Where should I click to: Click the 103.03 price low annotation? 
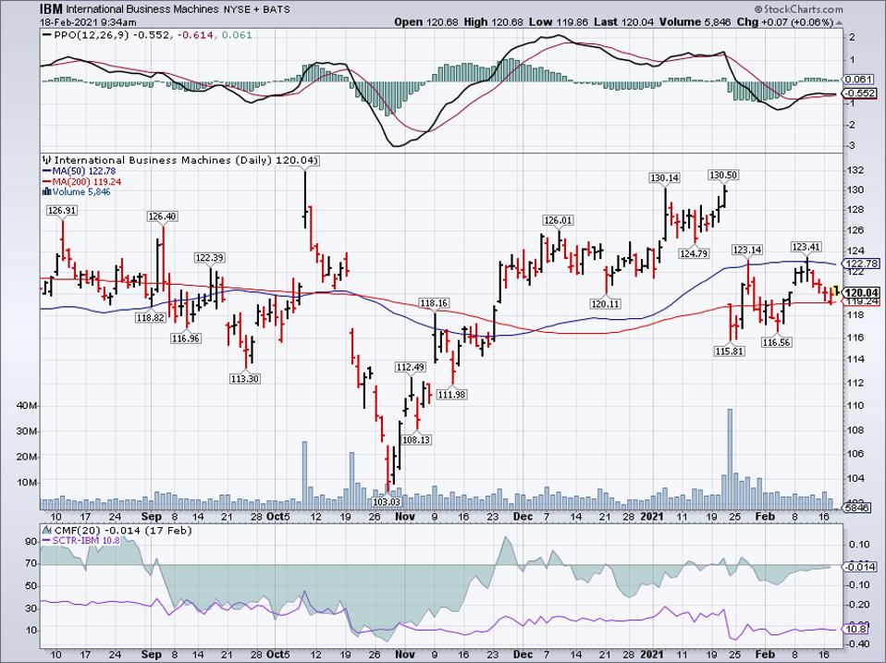click(x=387, y=501)
